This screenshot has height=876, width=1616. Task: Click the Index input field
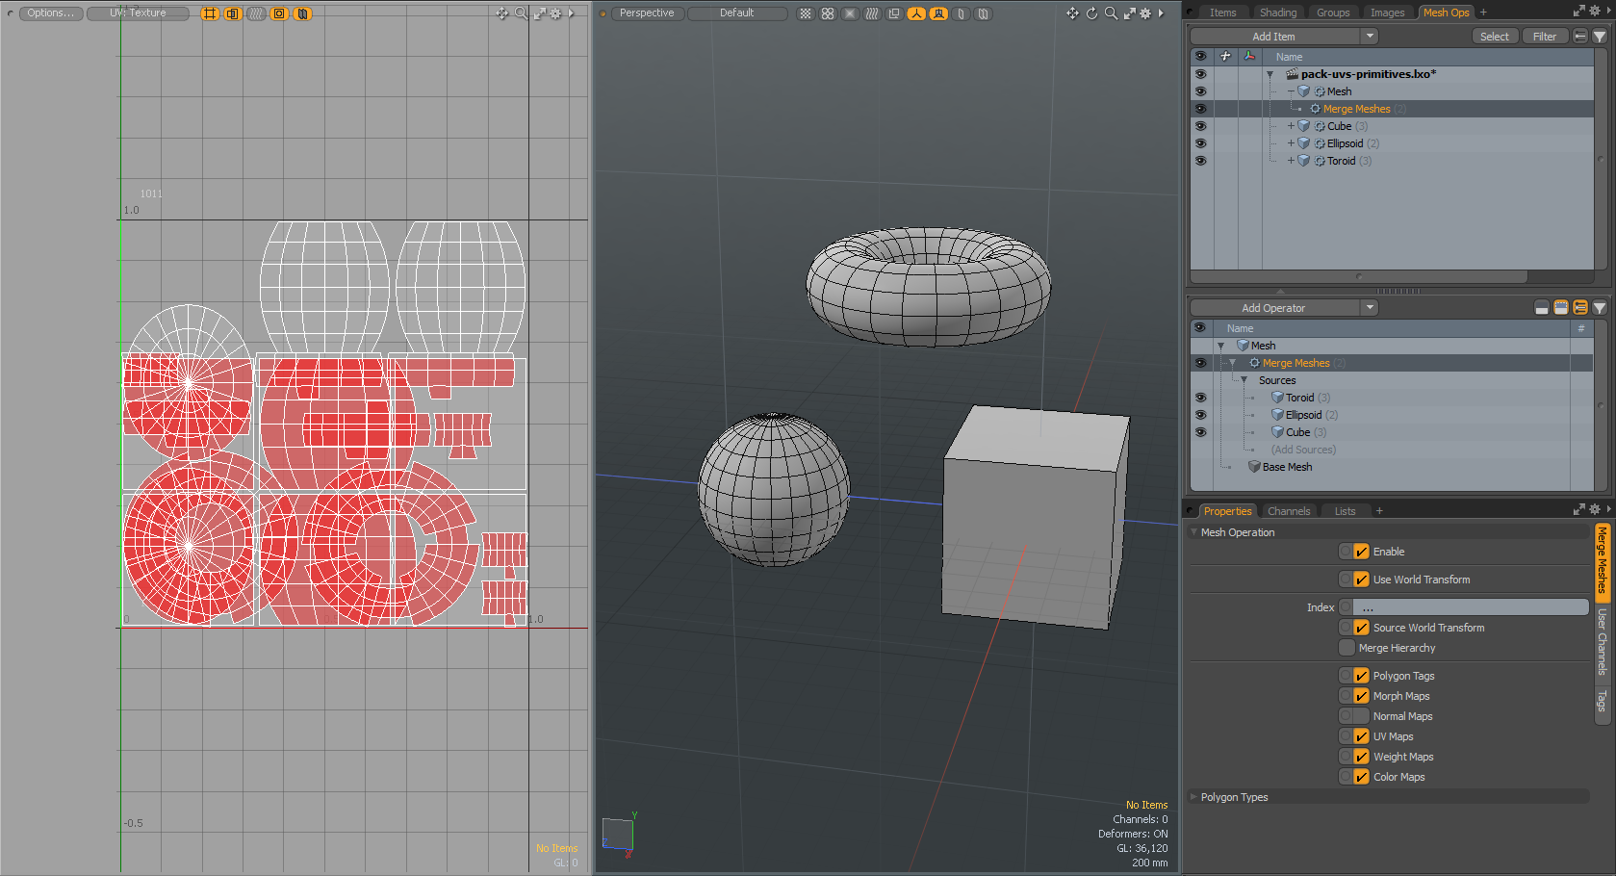(1470, 607)
